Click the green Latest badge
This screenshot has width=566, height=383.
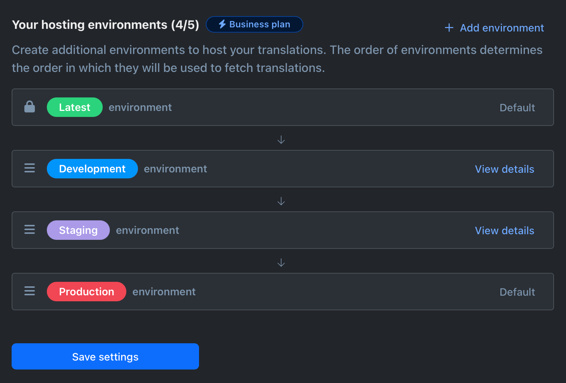pos(75,107)
